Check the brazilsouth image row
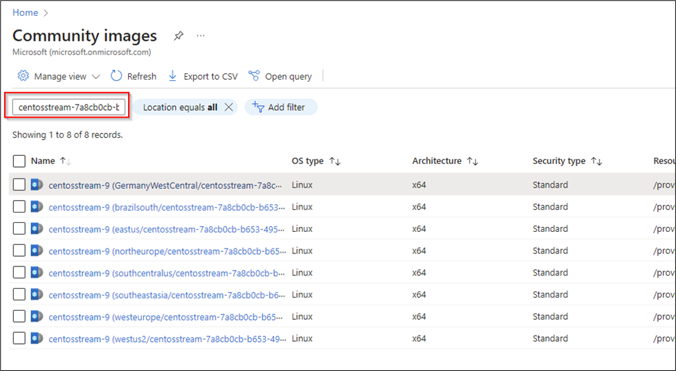Image resolution: width=676 pixels, height=371 pixels. pyautogui.click(x=19, y=207)
